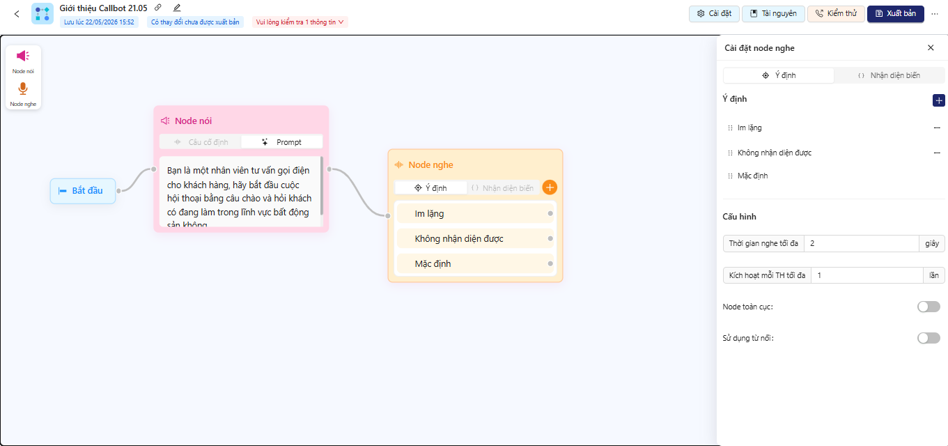
Task: Copy link icon next to bot title
Action: 158,8
